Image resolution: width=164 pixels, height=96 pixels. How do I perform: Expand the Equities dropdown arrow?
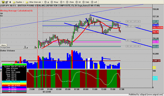tap(24, 2)
